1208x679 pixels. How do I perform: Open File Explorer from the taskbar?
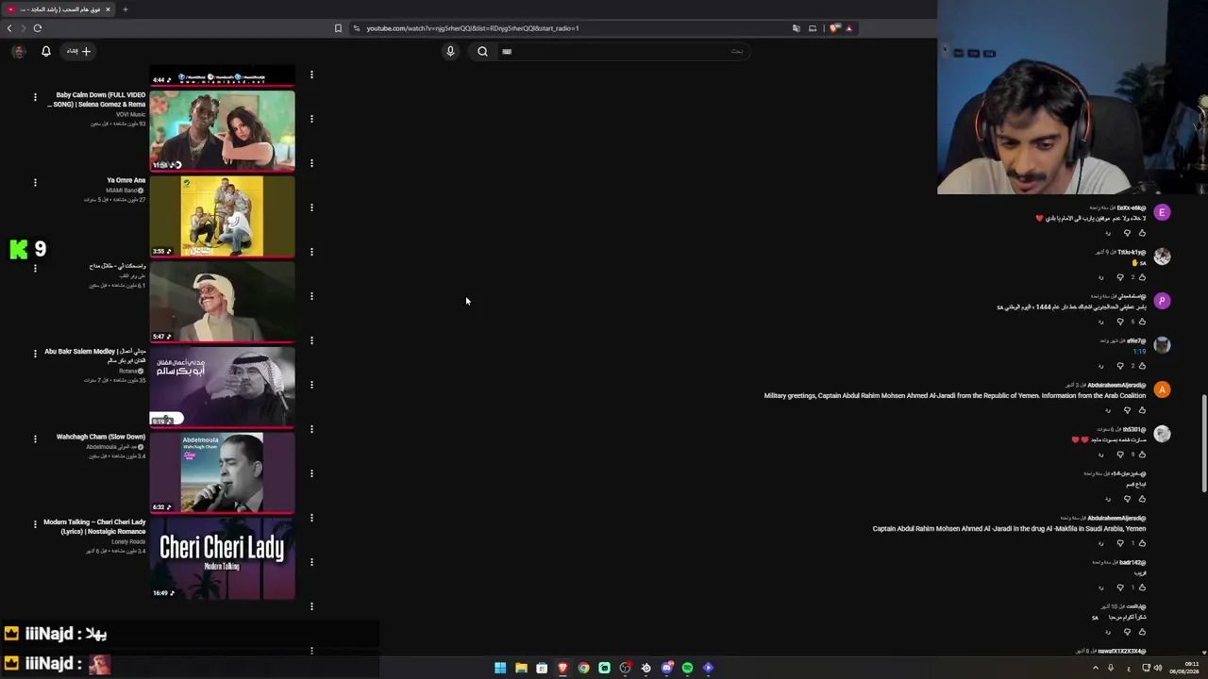coord(521,668)
